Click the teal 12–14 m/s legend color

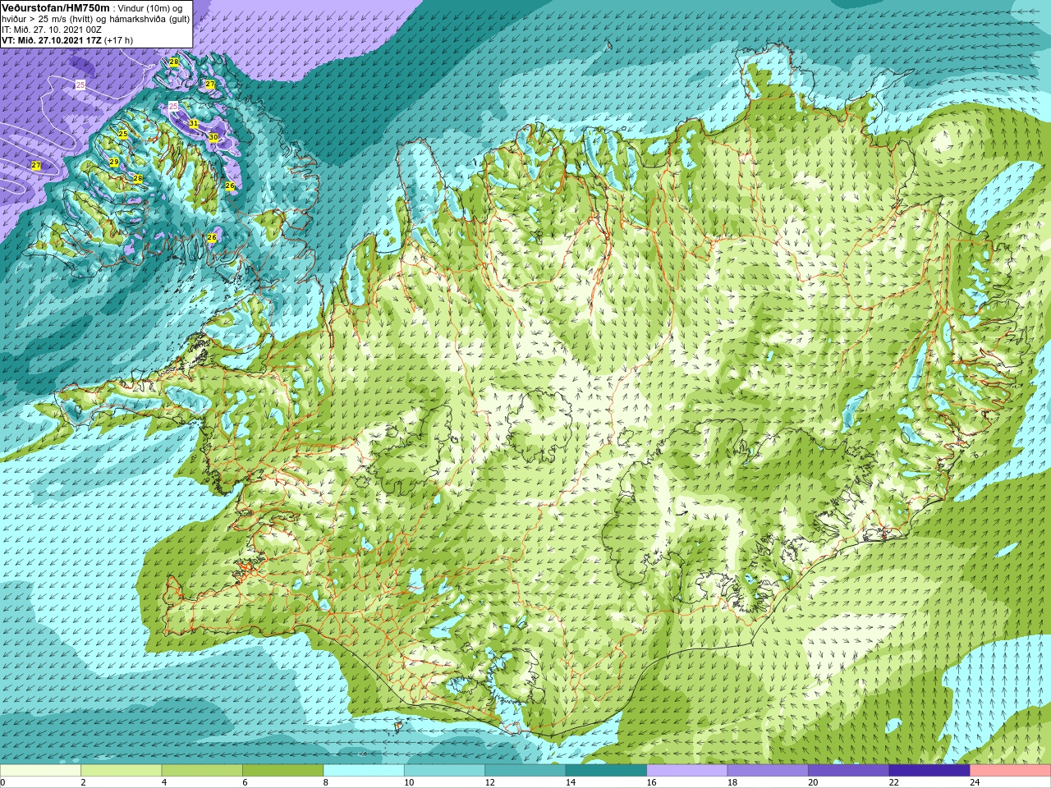(x=525, y=770)
